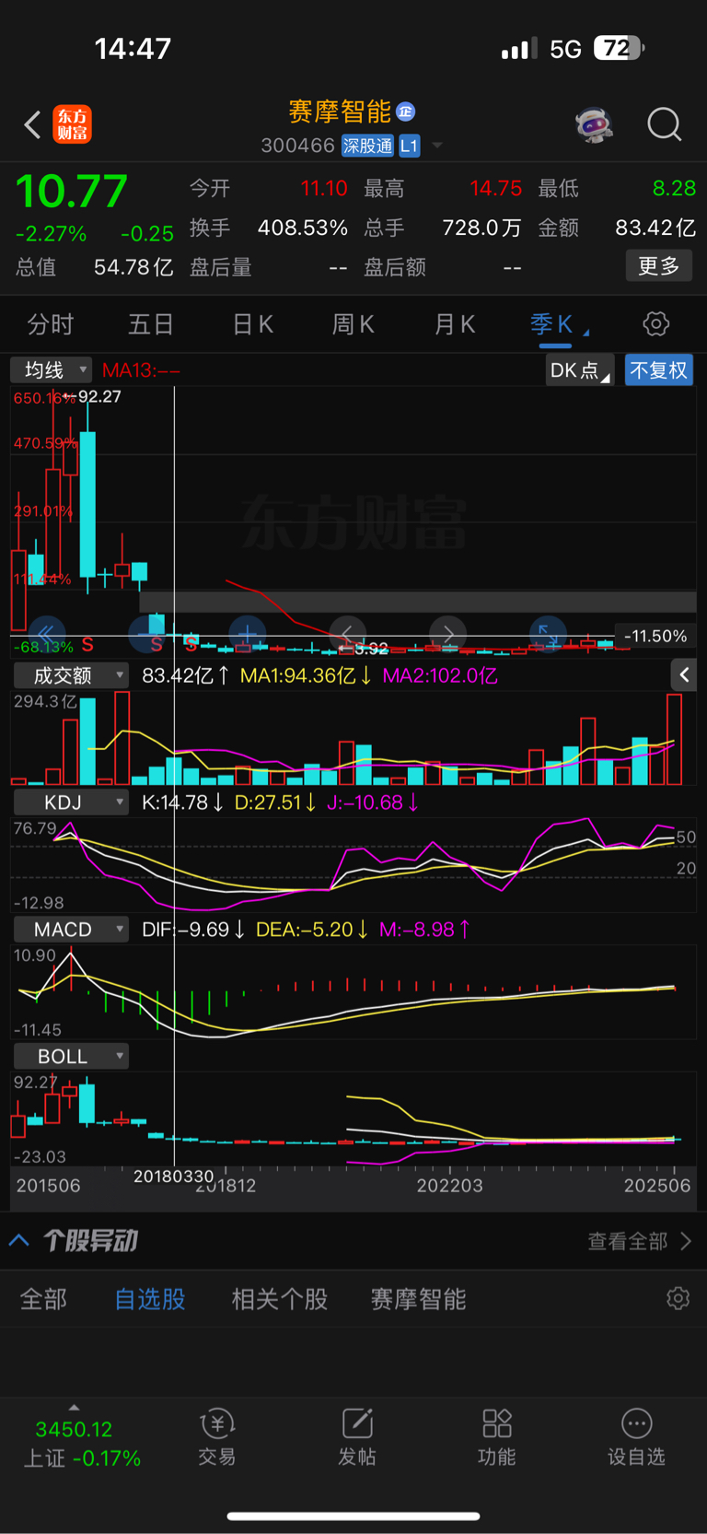Tap the back arrow in header
This screenshot has height=1534, width=707.
32,124
